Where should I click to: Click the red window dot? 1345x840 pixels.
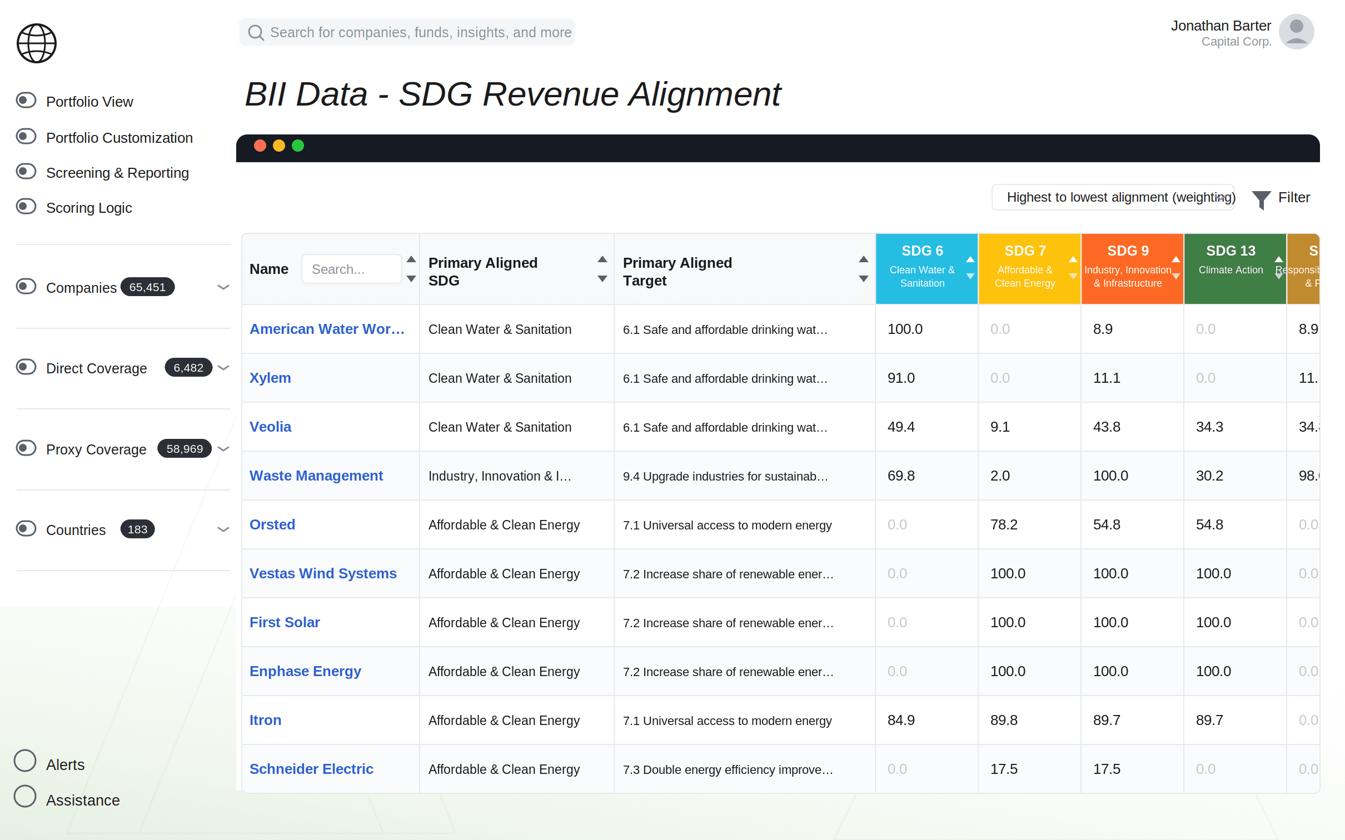point(260,146)
